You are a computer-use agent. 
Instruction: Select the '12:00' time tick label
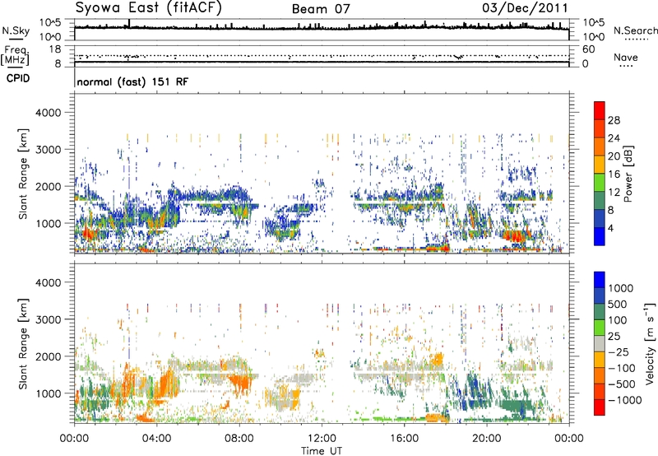point(322,439)
